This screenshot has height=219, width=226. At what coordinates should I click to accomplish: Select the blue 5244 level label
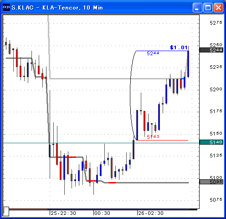click(153, 53)
